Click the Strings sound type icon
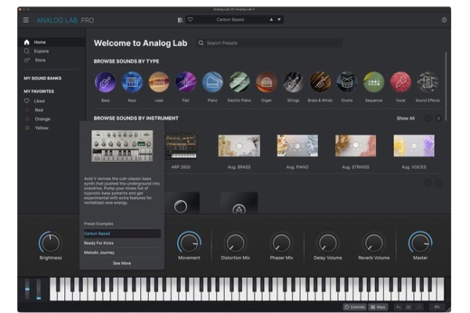This screenshot has height=313, width=470. point(293,82)
